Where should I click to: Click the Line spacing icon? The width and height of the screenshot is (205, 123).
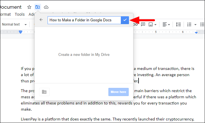coord(178,24)
